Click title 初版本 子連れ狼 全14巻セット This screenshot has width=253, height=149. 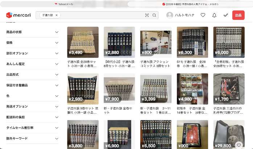coord(192,110)
